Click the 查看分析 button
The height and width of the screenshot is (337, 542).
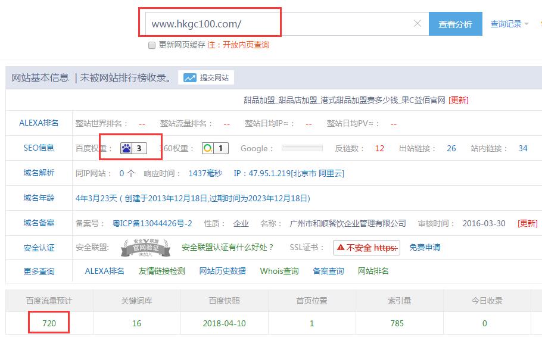click(x=455, y=24)
